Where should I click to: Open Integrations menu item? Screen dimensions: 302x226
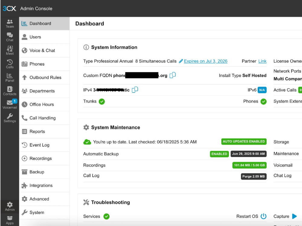44,185
